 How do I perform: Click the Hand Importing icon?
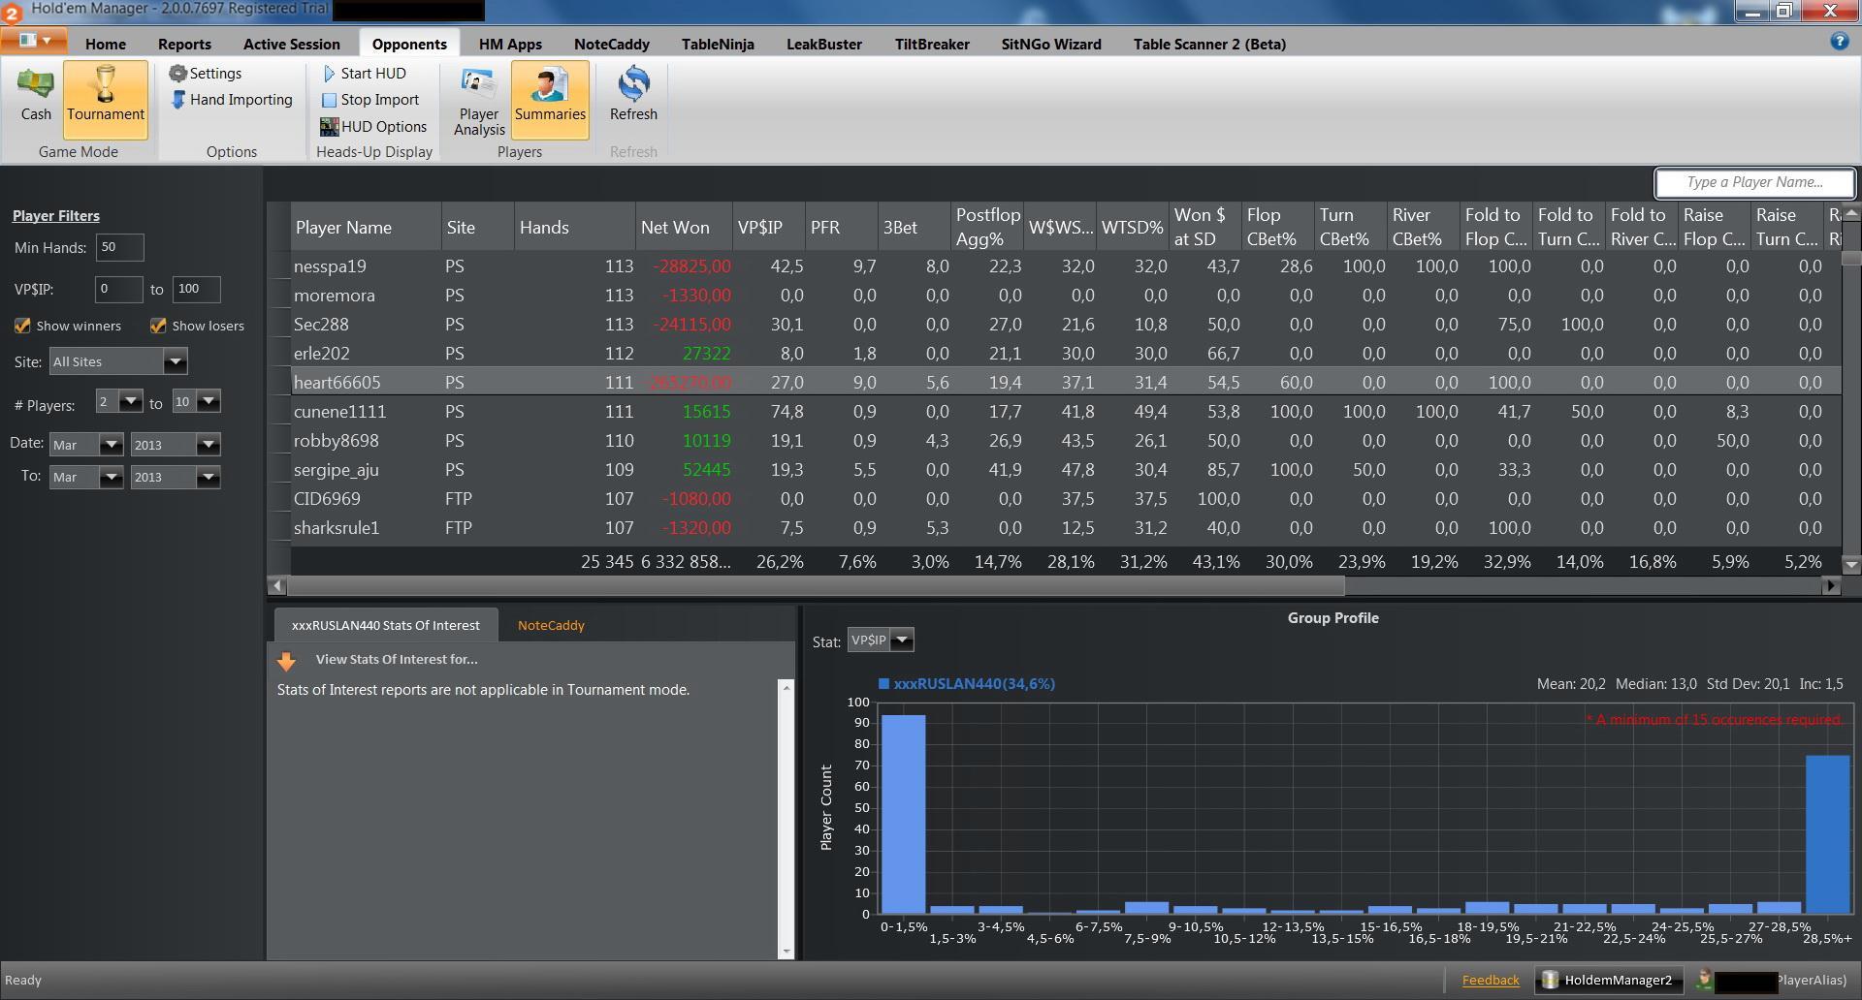(178, 100)
